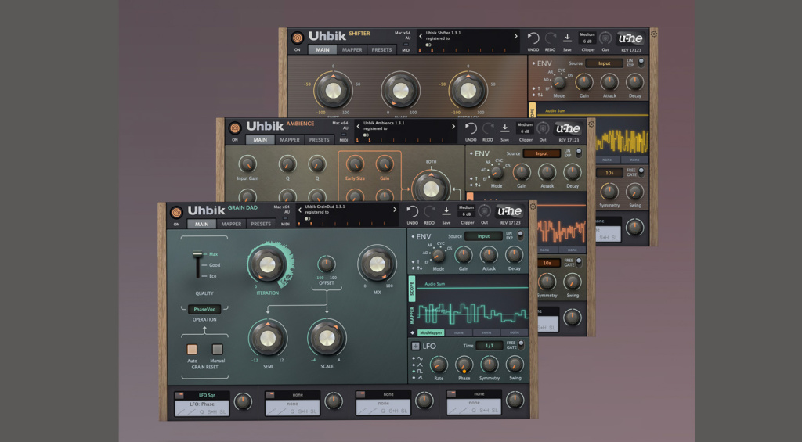Open the PRESETS tab in Uhbik Ambience
This screenshot has width=802, height=442.
point(319,140)
